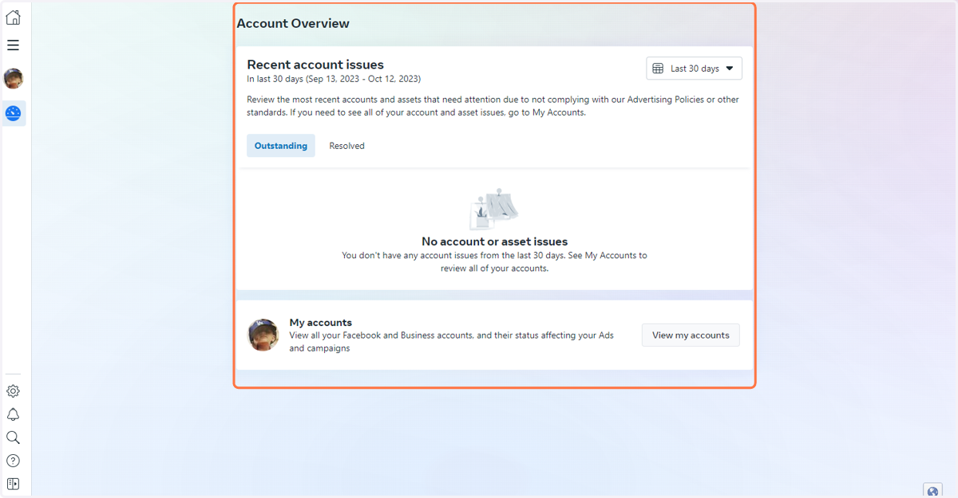Switch to the Resolved tab
This screenshot has height=498, width=958.
pos(346,146)
